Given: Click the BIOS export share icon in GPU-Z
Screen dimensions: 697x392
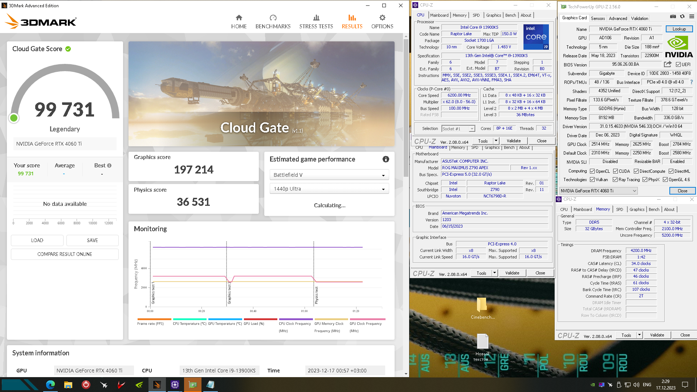Looking at the screenshot, I should tap(668, 64).
